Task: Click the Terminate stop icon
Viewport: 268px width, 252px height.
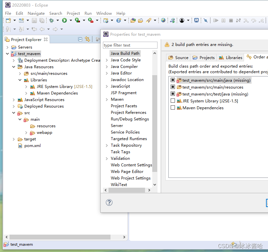Action: click(x=231, y=20)
